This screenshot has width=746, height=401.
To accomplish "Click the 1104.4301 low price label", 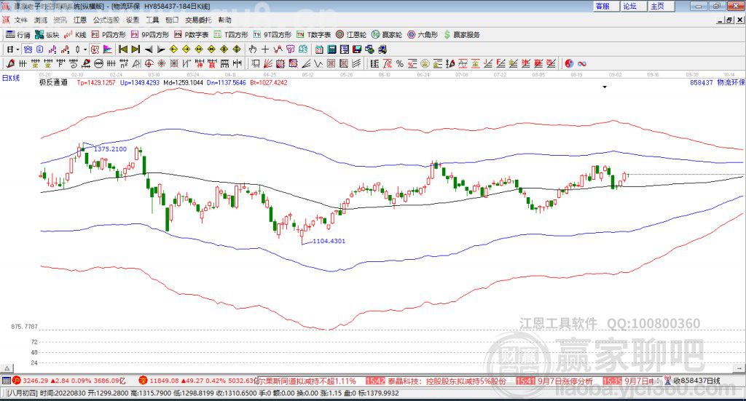I will coord(329,241).
